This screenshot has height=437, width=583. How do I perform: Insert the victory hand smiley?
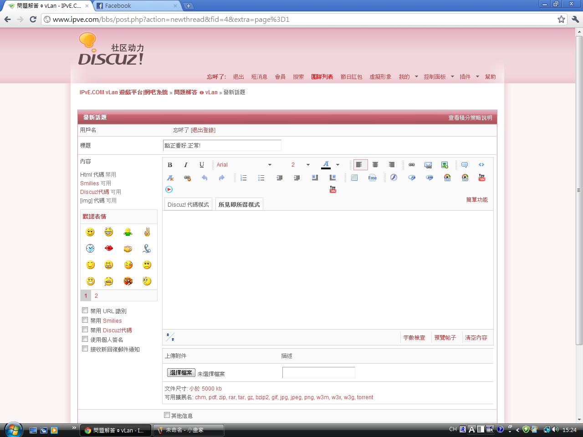147,232
